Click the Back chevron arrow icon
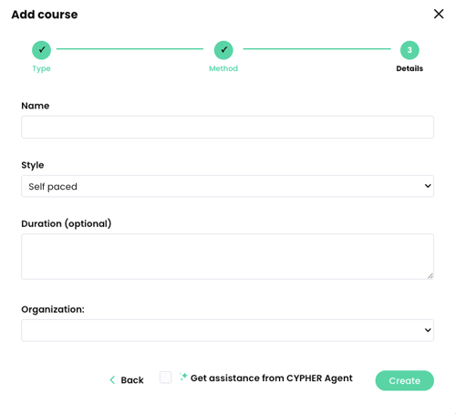 tap(112, 379)
